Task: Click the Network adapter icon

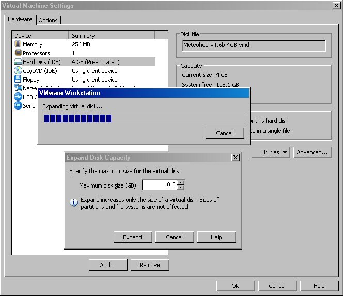Action: (x=18, y=87)
